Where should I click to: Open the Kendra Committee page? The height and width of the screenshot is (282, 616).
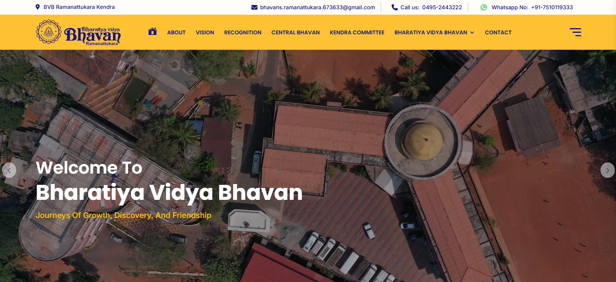[x=357, y=33]
